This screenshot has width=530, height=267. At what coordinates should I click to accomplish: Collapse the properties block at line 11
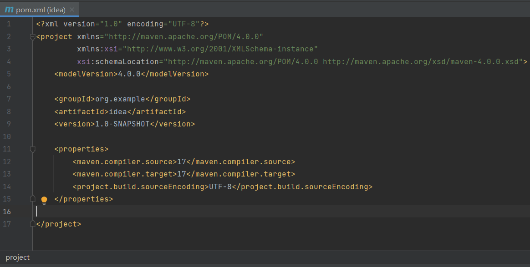[x=32, y=149]
